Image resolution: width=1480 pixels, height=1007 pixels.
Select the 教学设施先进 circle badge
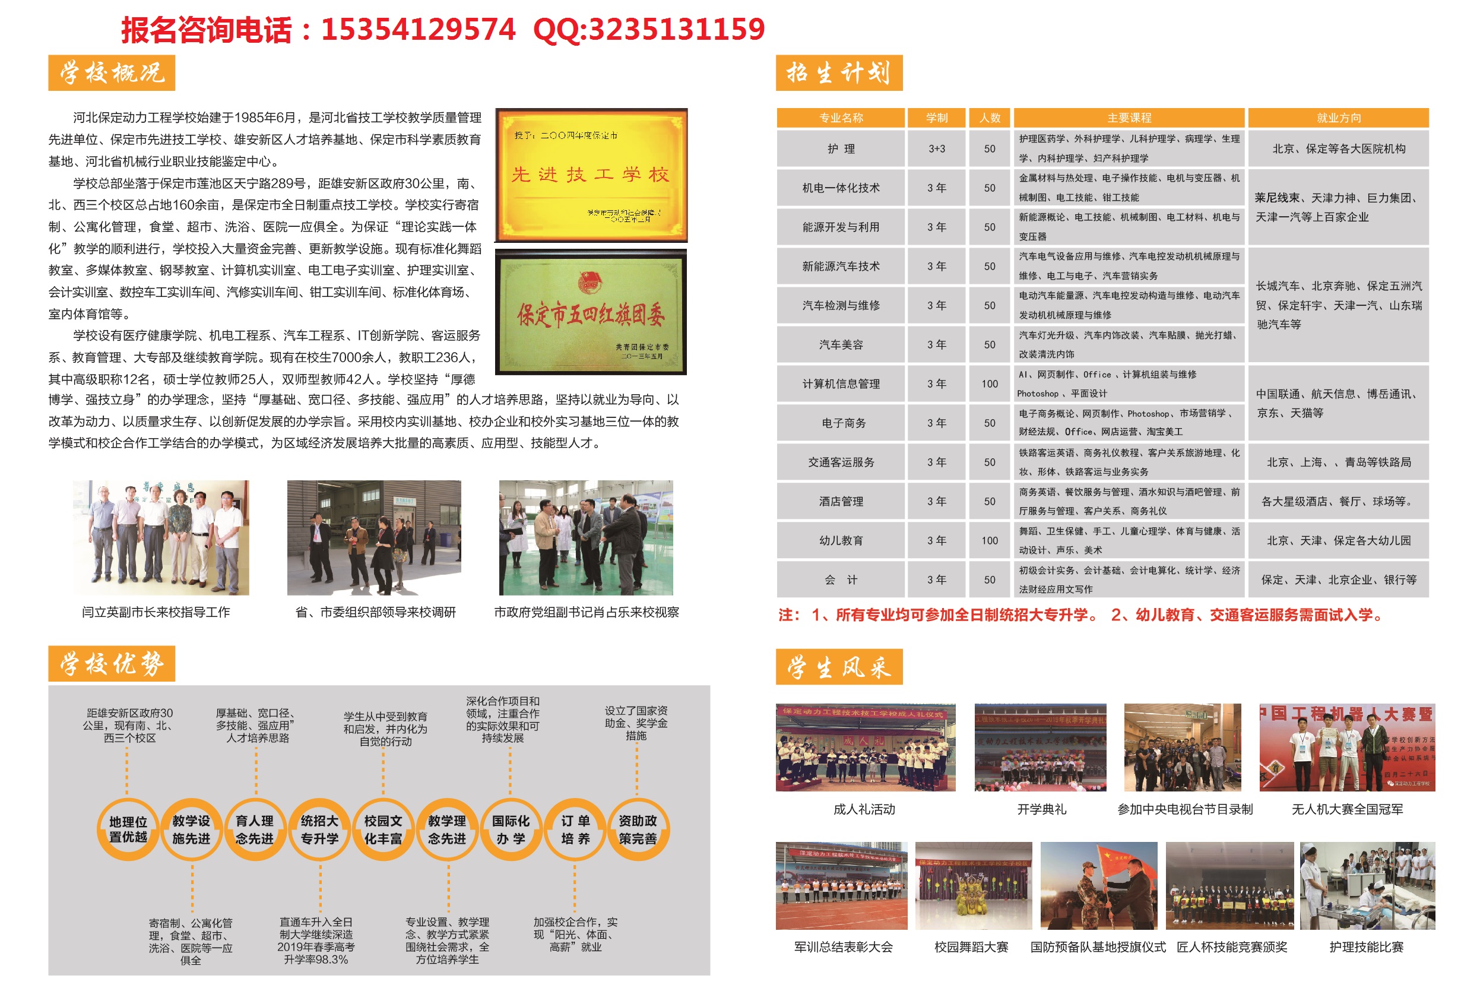(192, 829)
